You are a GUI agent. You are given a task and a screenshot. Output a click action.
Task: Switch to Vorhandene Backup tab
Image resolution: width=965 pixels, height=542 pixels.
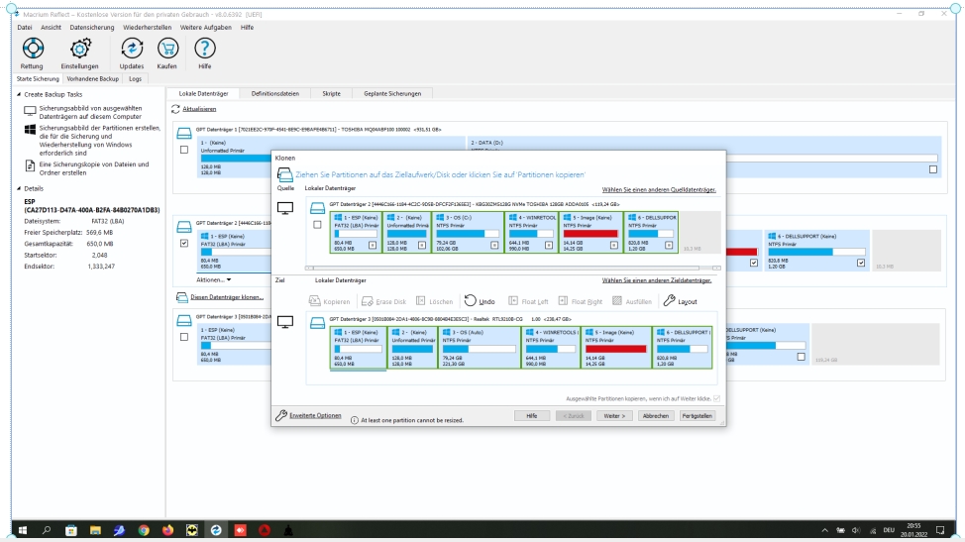92,78
